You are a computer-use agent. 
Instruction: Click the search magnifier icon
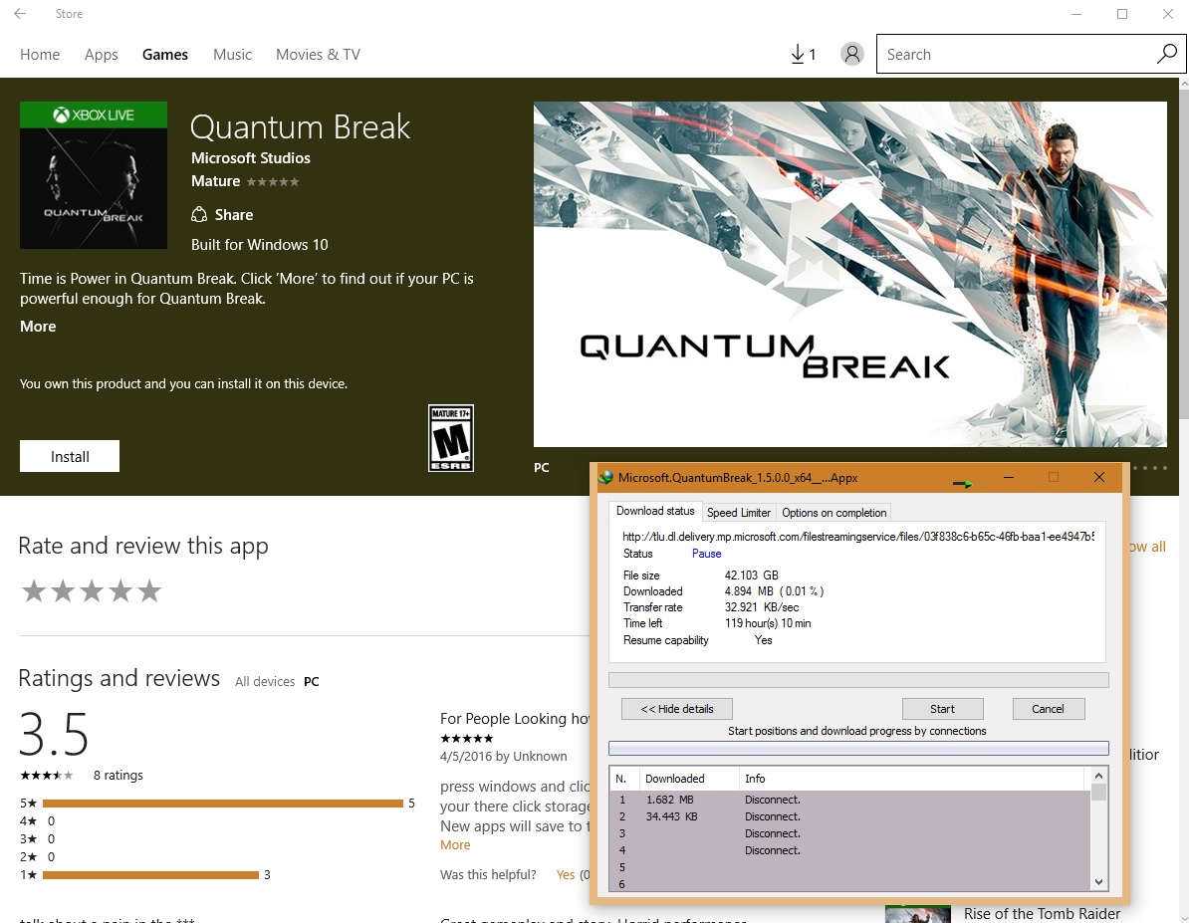1166,55
